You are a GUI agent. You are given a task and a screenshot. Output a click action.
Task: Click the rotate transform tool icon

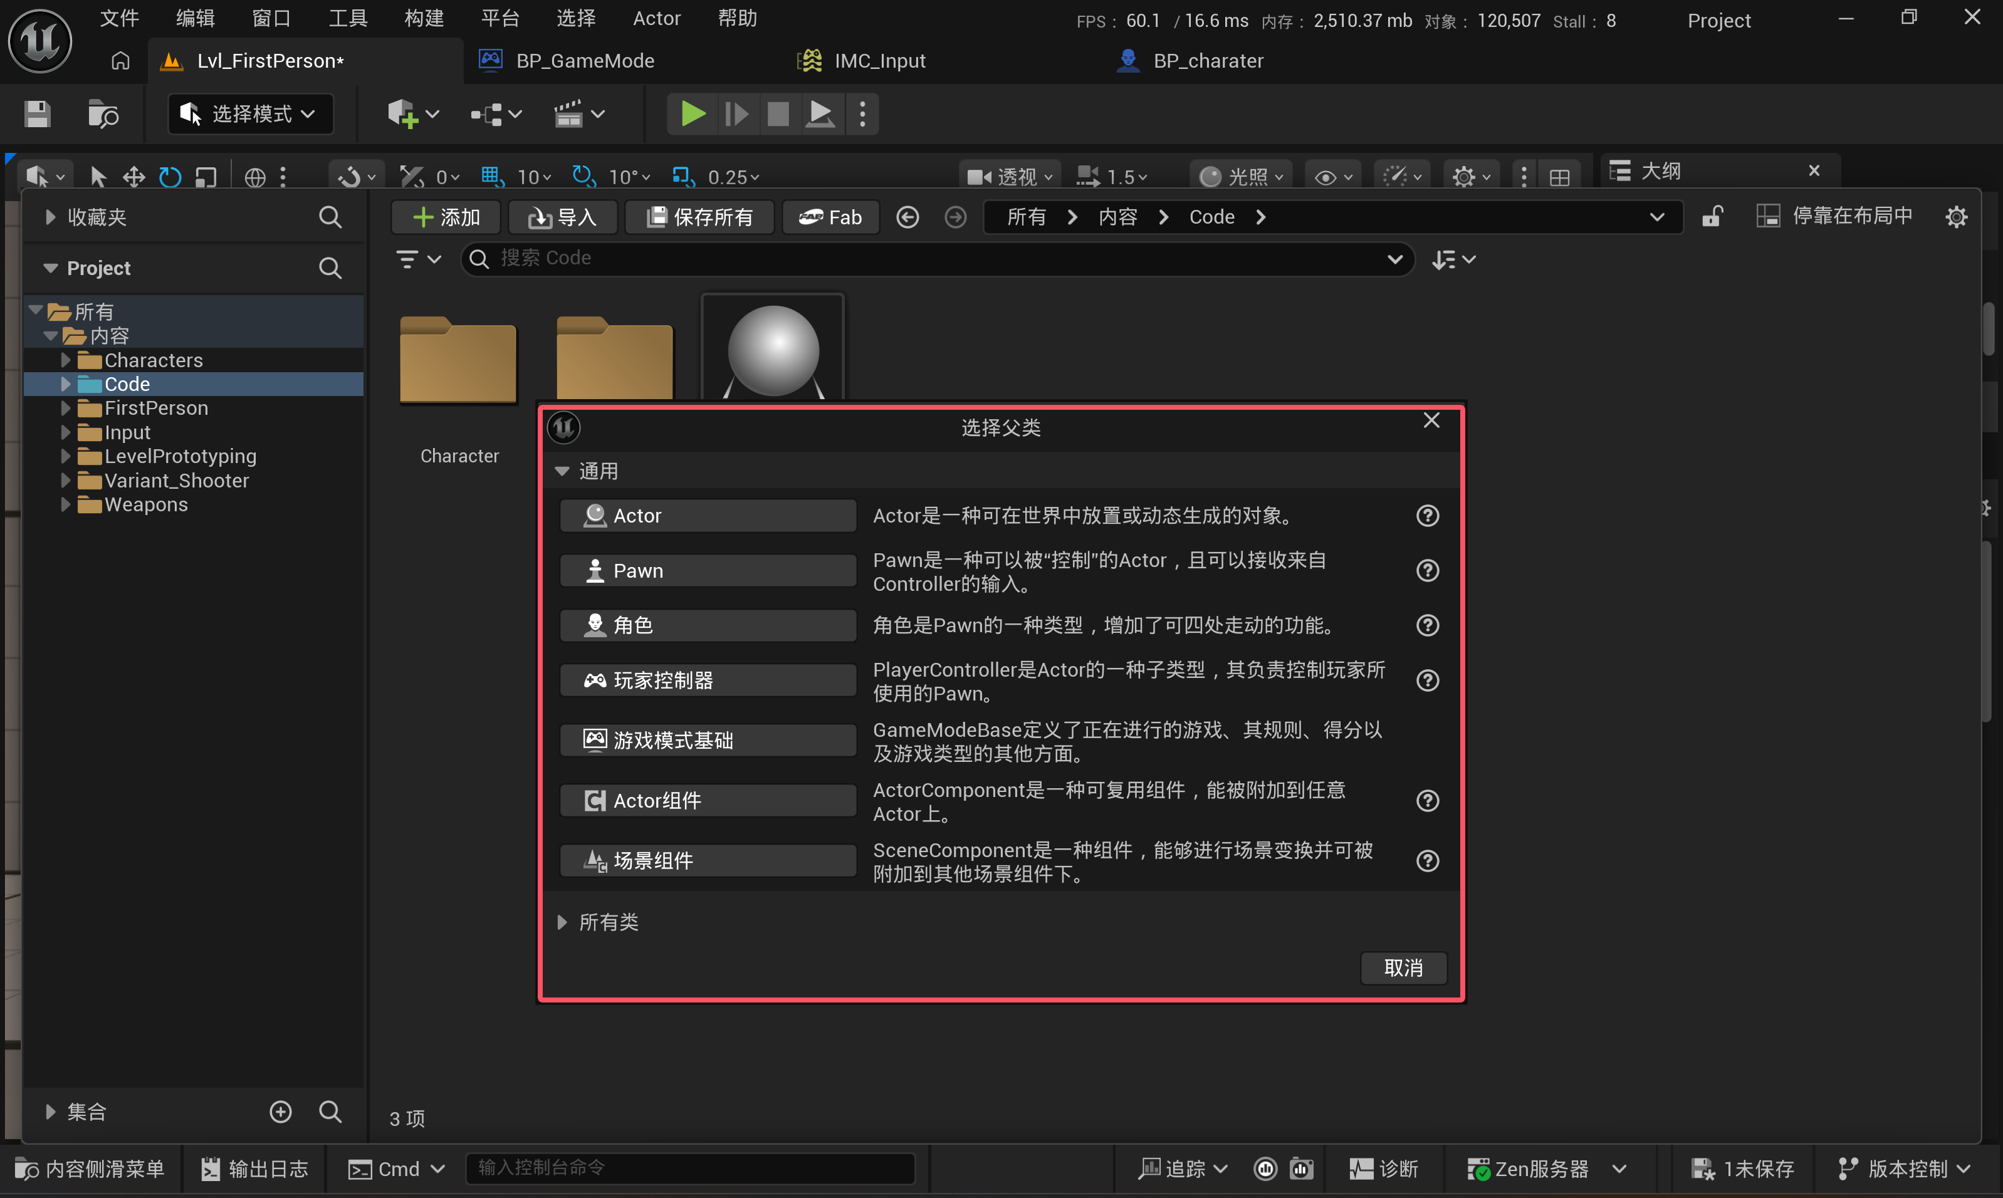[170, 177]
